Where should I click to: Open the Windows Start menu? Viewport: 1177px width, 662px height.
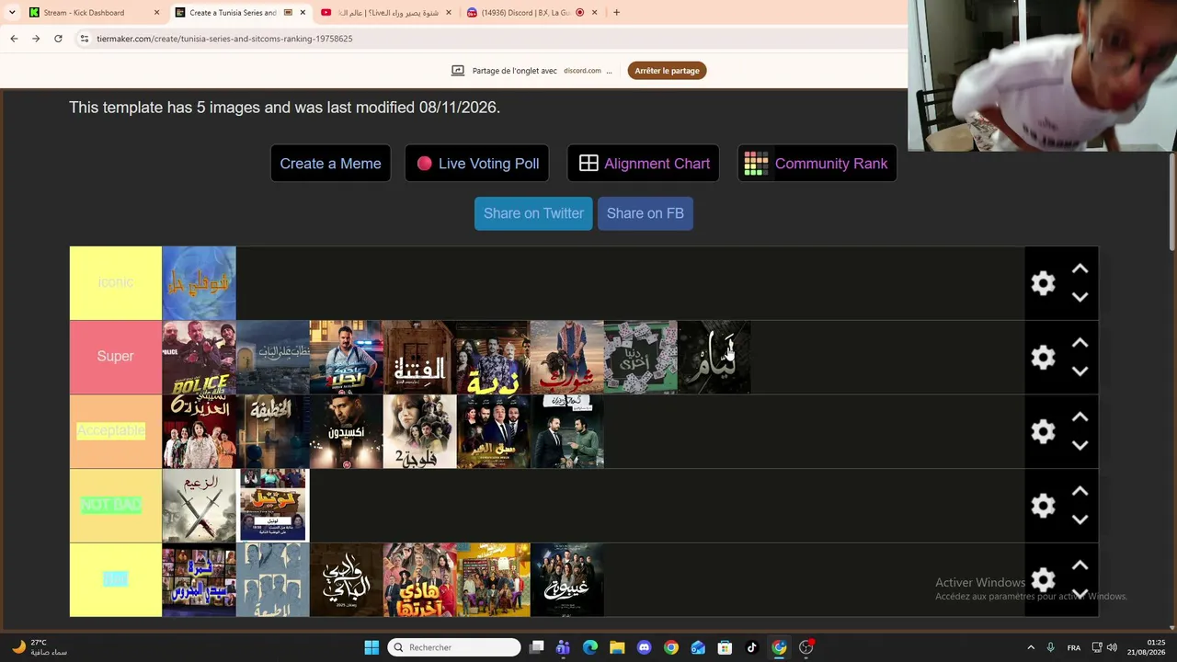tap(371, 647)
